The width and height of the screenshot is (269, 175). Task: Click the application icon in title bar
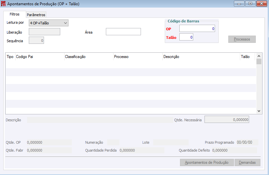pos(3,4)
